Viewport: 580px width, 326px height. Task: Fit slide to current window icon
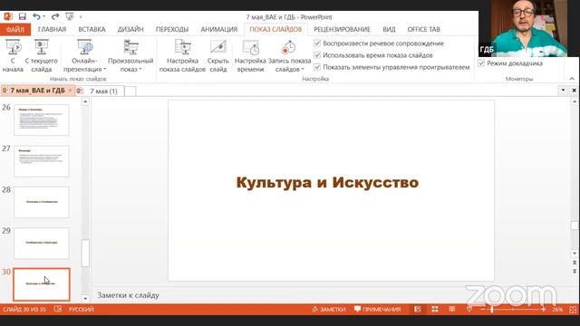click(x=574, y=310)
